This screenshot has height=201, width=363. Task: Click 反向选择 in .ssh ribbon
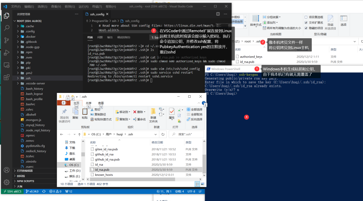click(x=195, y=119)
